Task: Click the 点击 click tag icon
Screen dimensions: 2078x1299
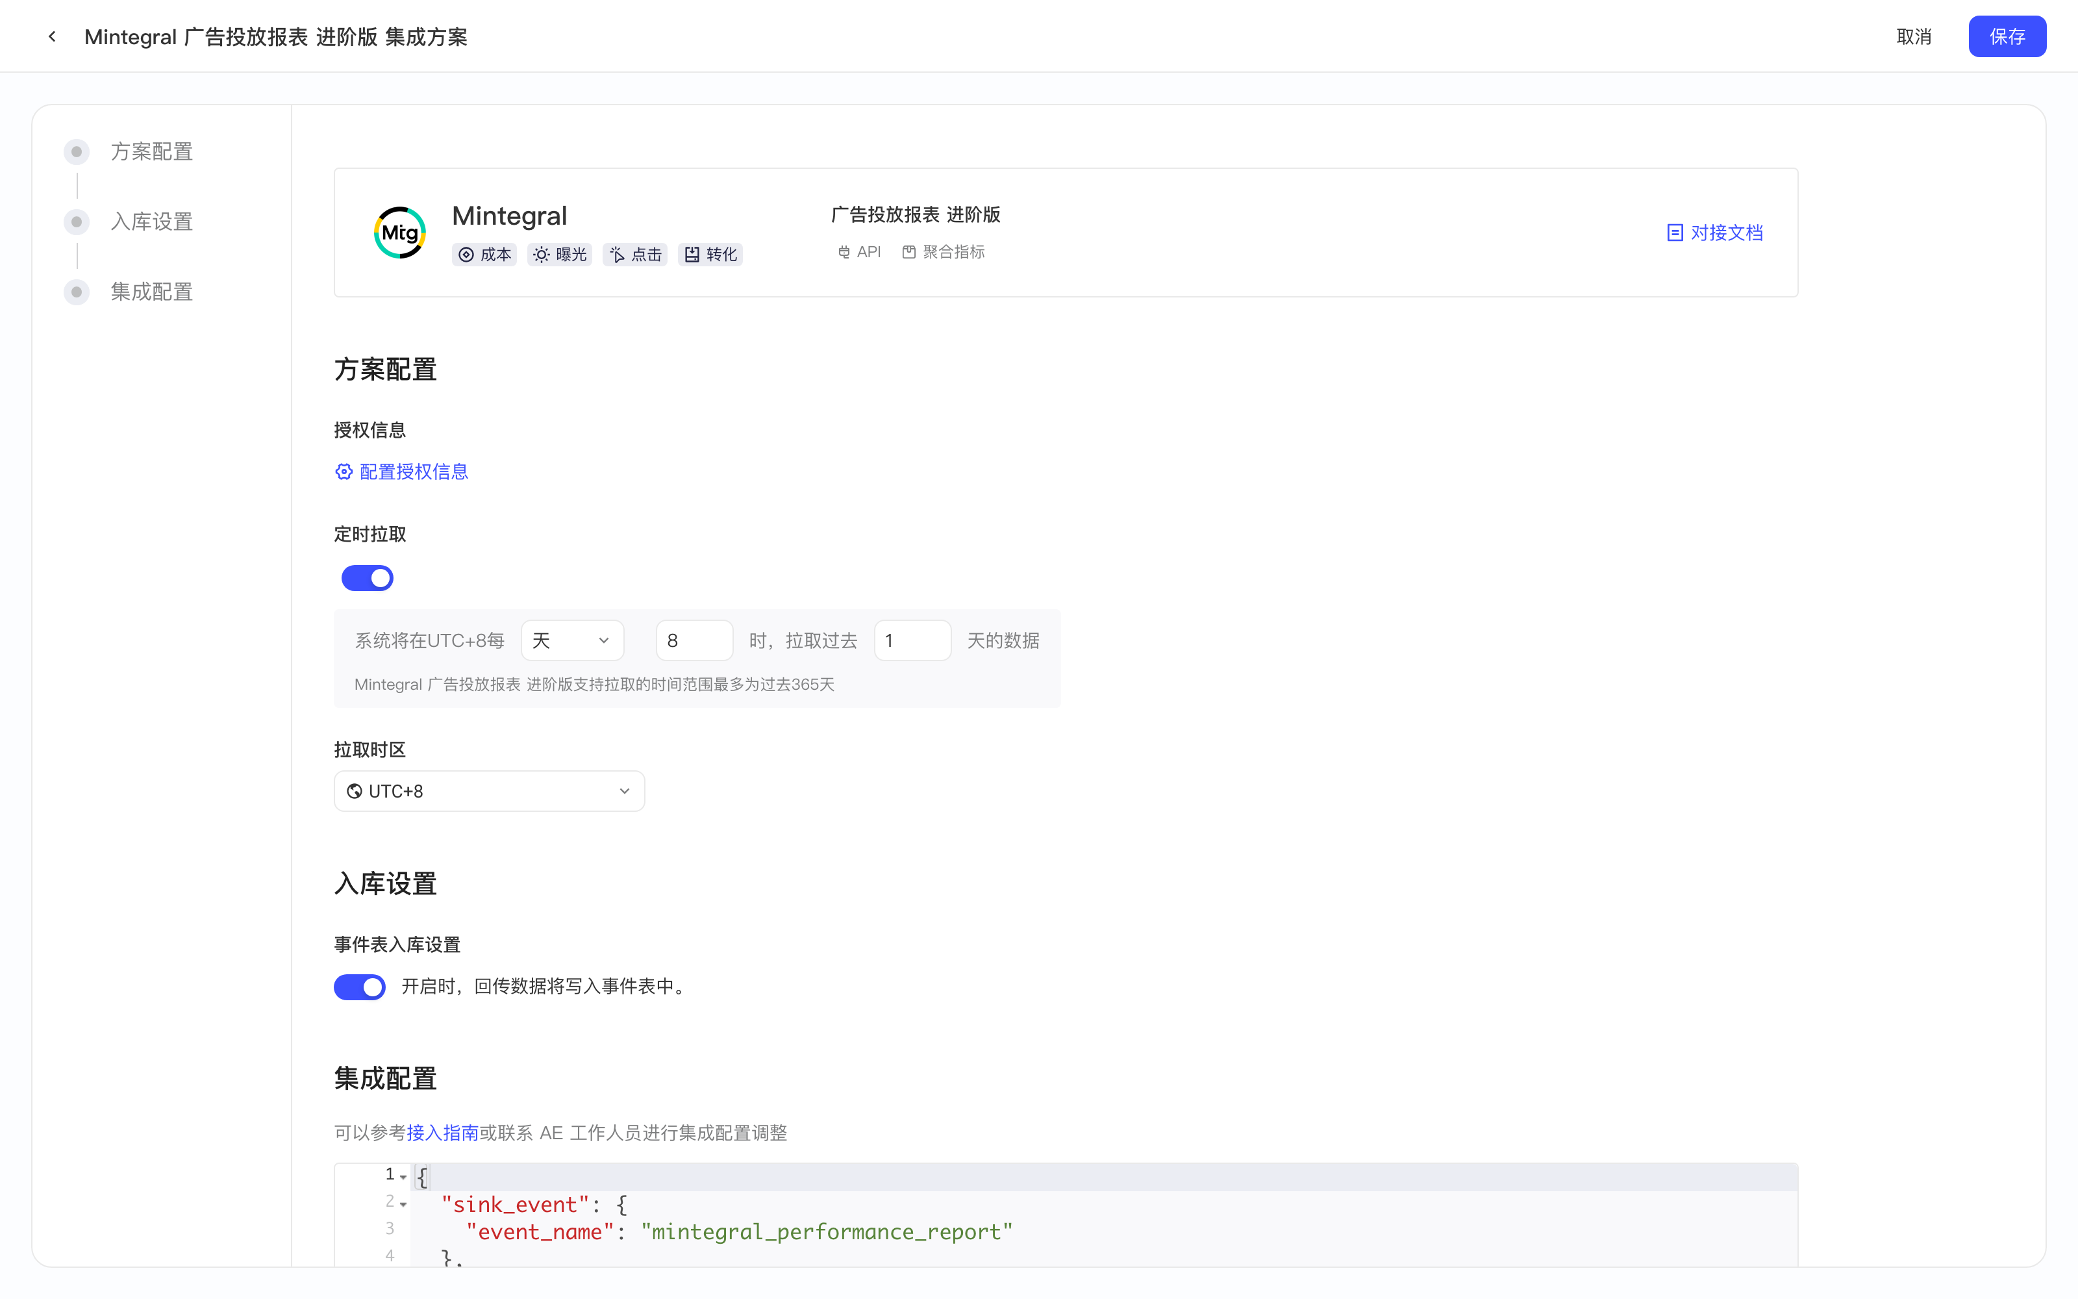Action: (616, 255)
